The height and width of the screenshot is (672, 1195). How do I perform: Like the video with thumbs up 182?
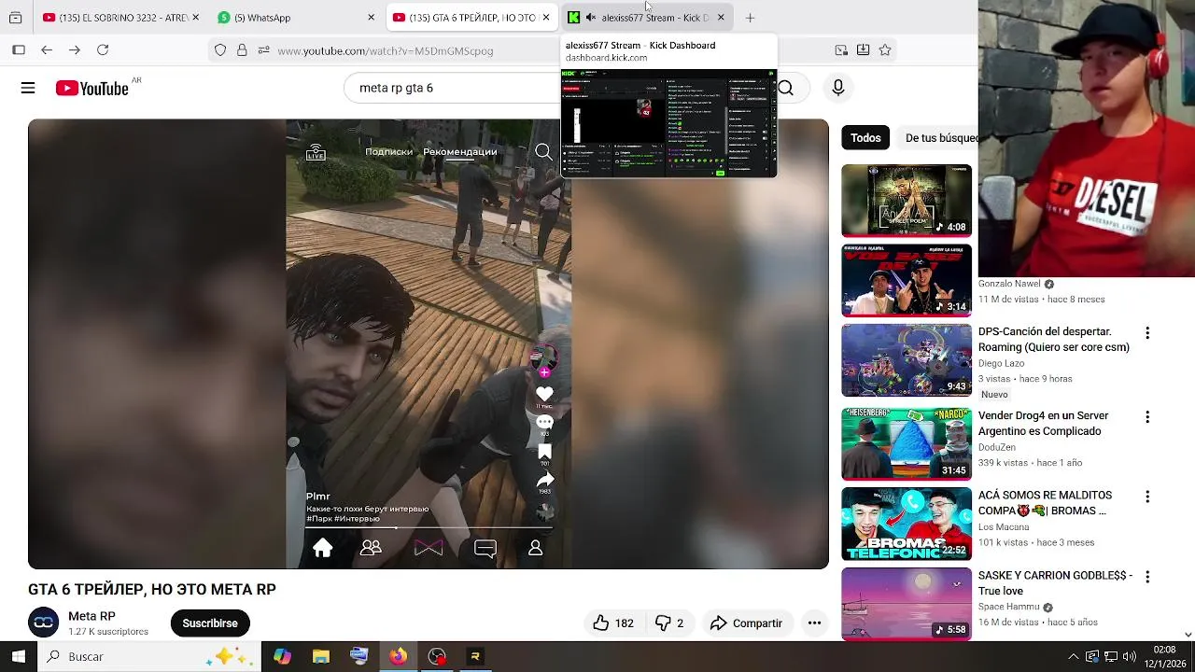[x=612, y=623]
